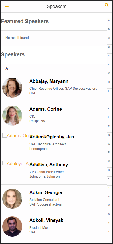The width and height of the screenshot is (113, 244).
Task: Open the Adams, Corine speaker entry
Action: 54,115
